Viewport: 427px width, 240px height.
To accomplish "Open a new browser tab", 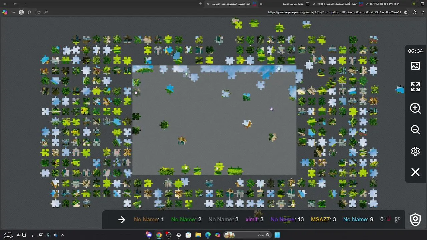I will 200,4.
